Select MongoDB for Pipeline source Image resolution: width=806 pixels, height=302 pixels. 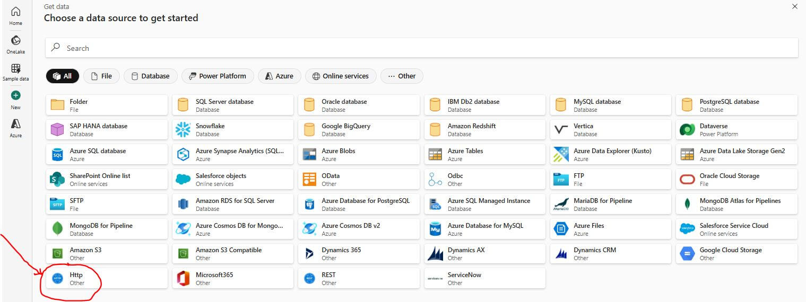click(x=107, y=229)
